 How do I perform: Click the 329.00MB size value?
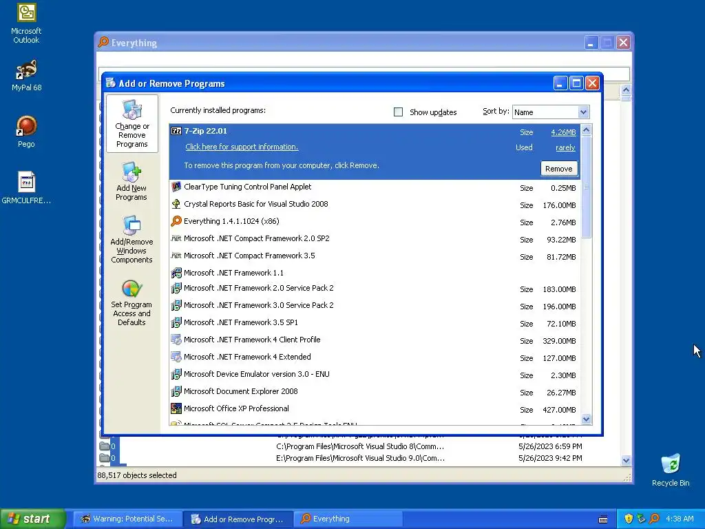tap(559, 341)
